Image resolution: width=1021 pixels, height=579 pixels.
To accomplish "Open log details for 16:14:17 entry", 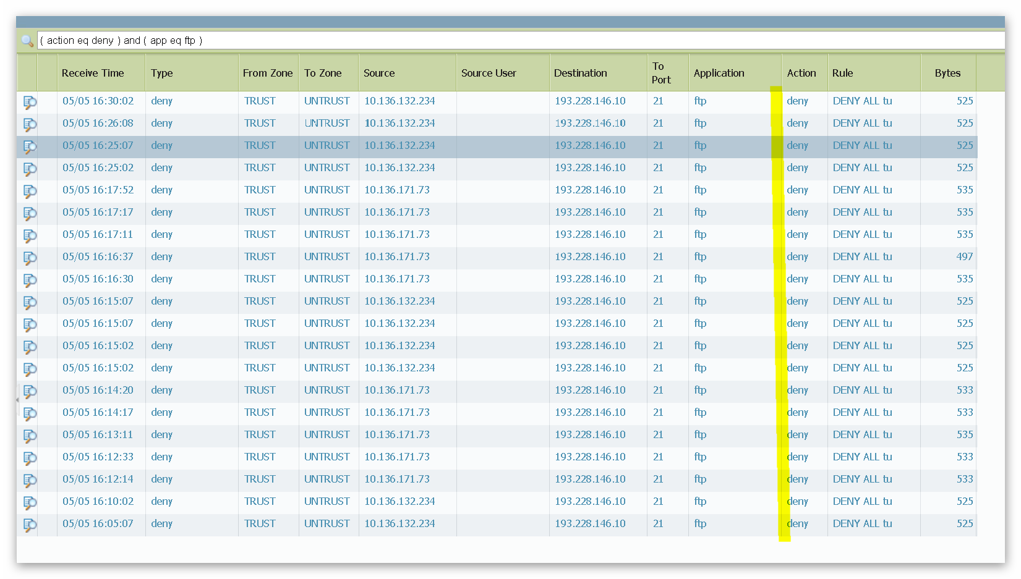I will coord(30,413).
